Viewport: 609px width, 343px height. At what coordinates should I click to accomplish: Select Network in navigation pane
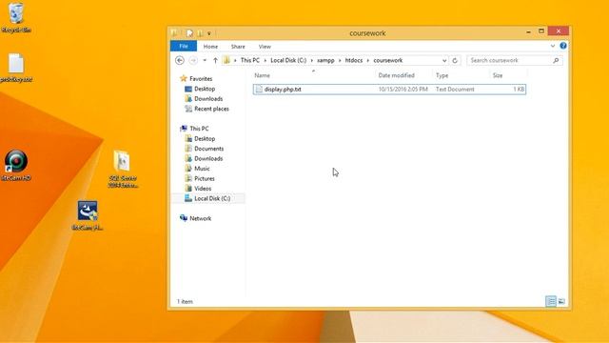201,218
